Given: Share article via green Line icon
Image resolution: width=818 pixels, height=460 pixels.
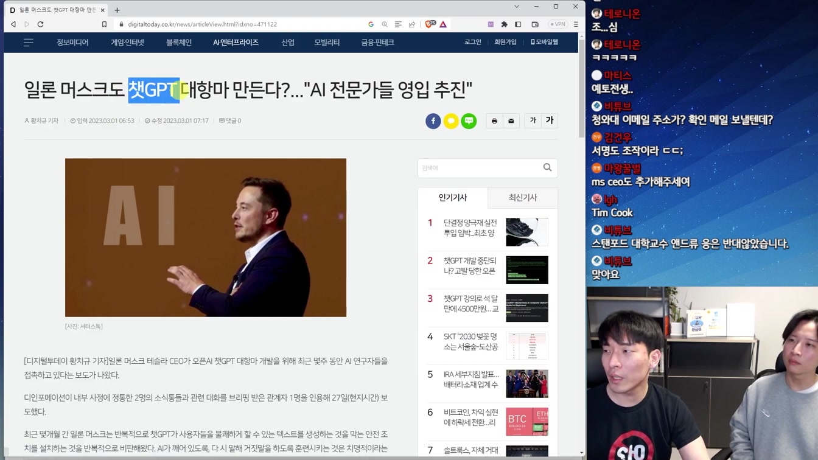Looking at the screenshot, I should pyautogui.click(x=469, y=121).
